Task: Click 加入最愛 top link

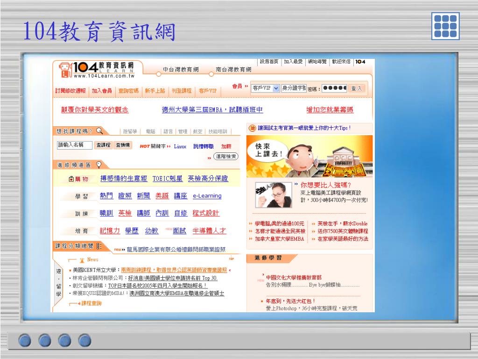Action: pos(293,62)
